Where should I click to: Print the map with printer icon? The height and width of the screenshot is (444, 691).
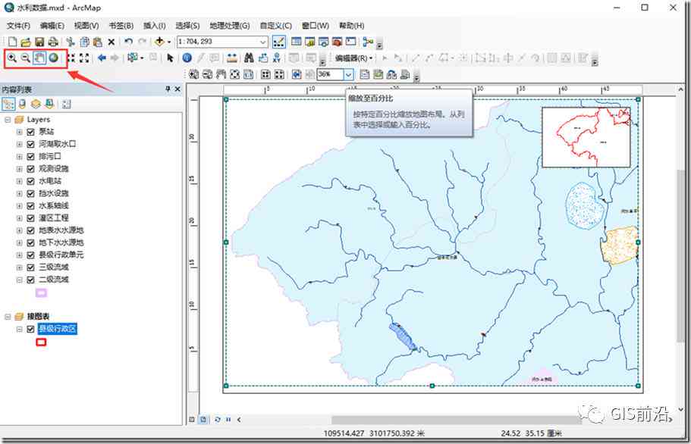click(53, 42)
